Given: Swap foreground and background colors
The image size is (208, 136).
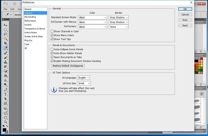Looking at the screenshot, I should tap(7, 126).
